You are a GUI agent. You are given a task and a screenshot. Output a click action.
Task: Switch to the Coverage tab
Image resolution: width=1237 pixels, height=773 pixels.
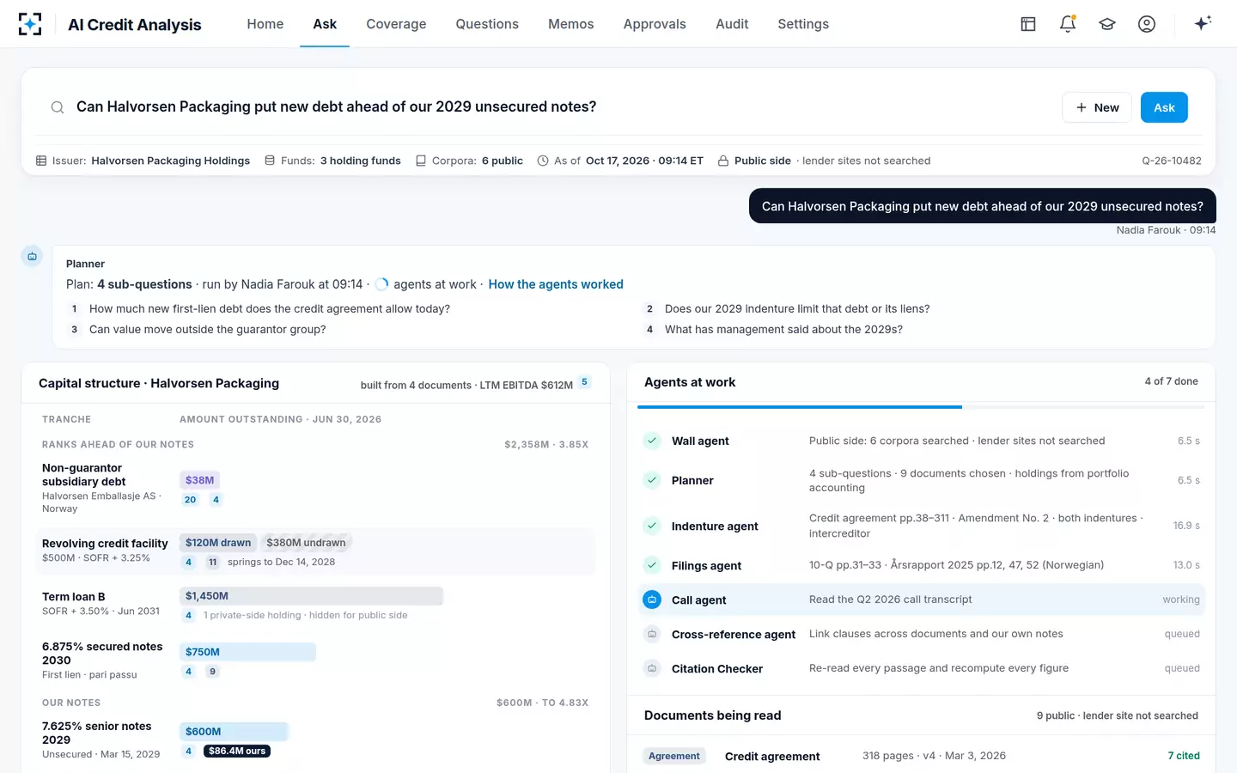396,24
